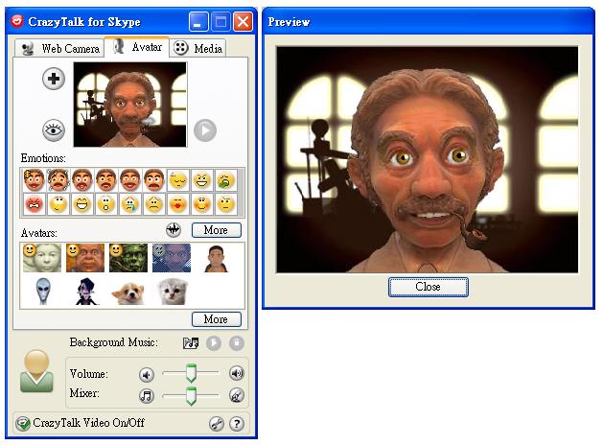
Task: Select the highlighted blue-tinted avatar
Action: click(x=172, y=258)
